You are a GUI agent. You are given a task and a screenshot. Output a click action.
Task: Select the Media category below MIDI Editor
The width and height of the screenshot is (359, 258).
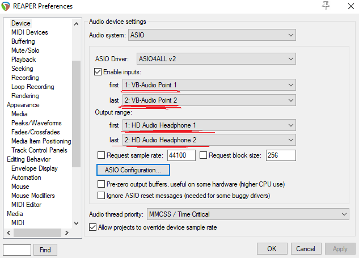coord(15,214)
